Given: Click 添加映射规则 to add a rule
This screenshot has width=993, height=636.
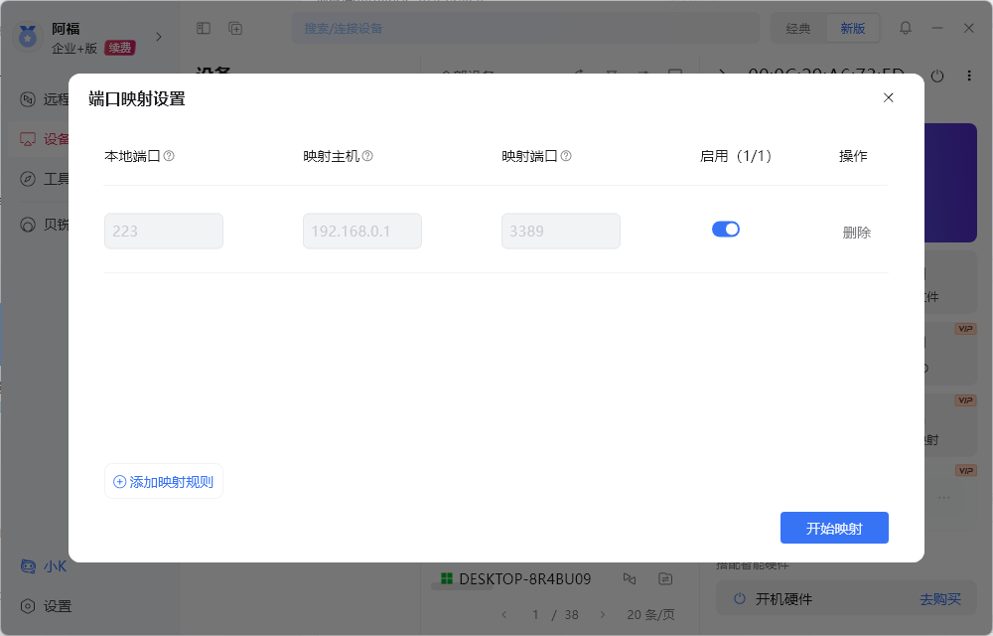Looking at the screenshot, I should click(163, 480).
